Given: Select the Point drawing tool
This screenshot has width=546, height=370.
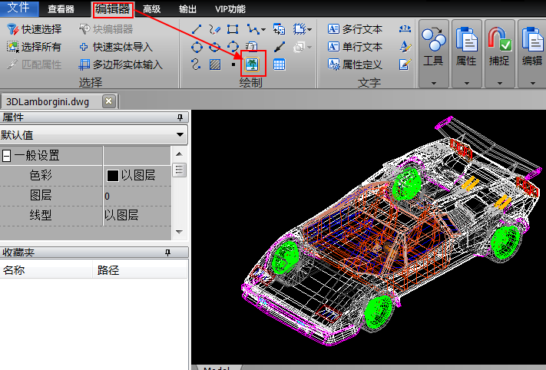Looking at the screenshot, I should pos(233,64).
